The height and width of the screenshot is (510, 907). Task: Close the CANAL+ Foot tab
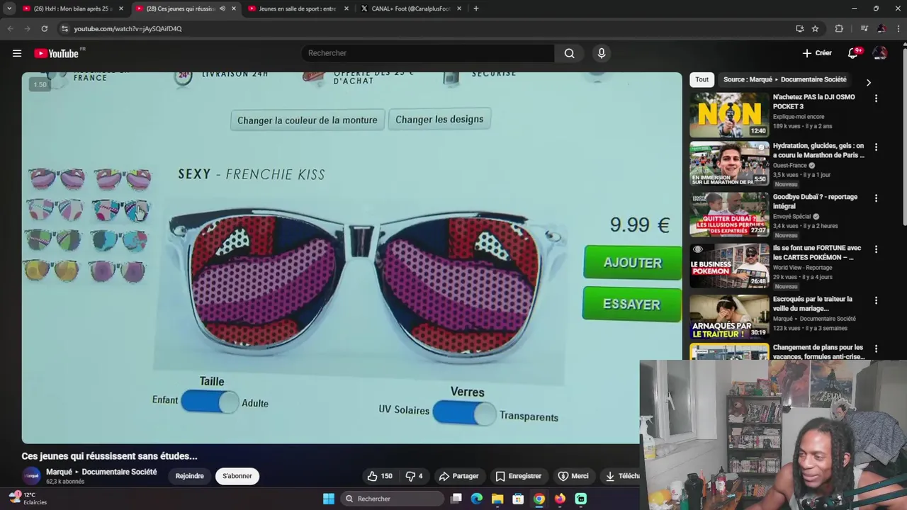point(459,8)
